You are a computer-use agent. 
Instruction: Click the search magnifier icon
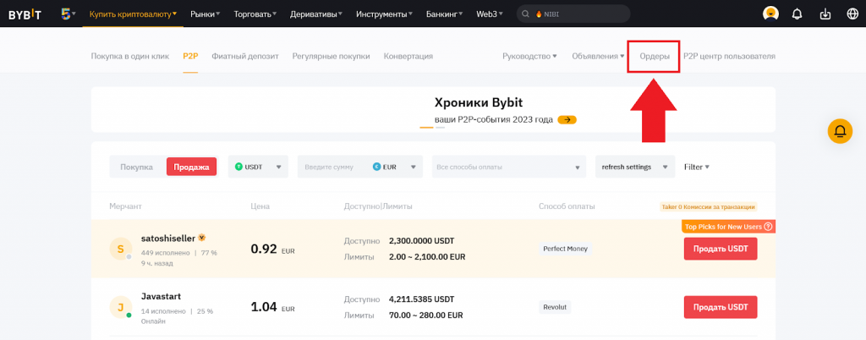(526, 14)
